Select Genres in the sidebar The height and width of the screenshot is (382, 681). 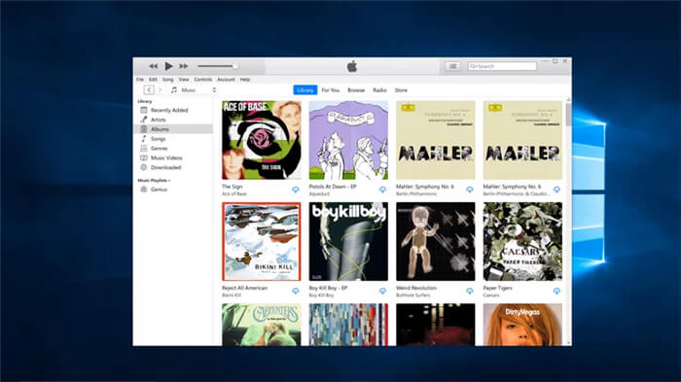[173, 149]
